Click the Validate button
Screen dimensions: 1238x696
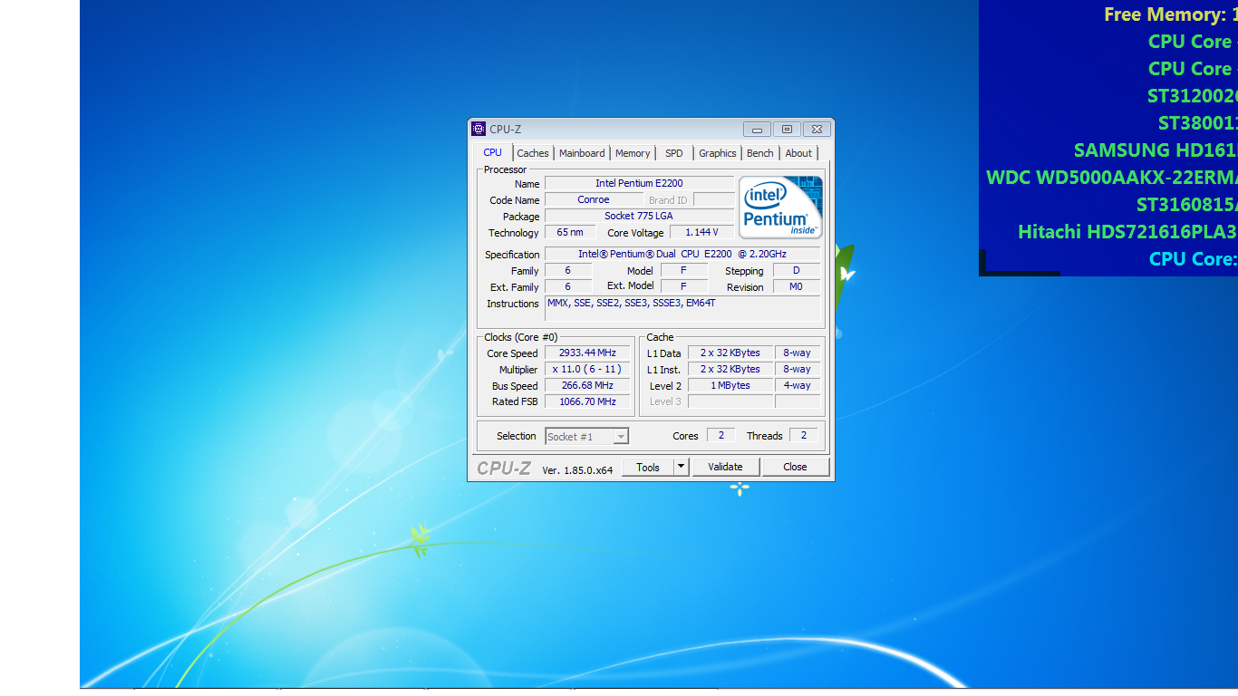(x=726, y=467)
